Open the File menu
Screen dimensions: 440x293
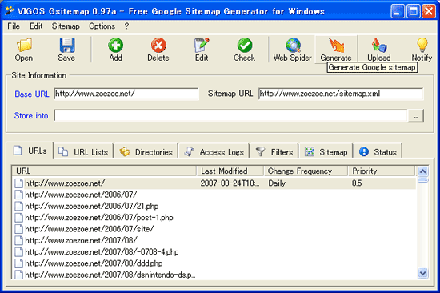14,26
